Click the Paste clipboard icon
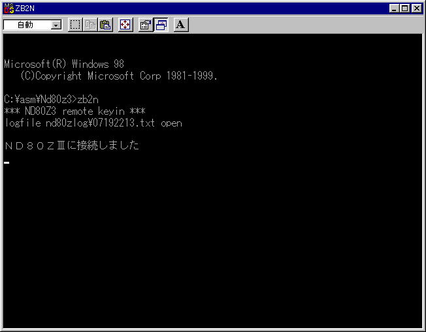Image resolution: width=426 pixels, height=332 pixels. tap(105, 25)
